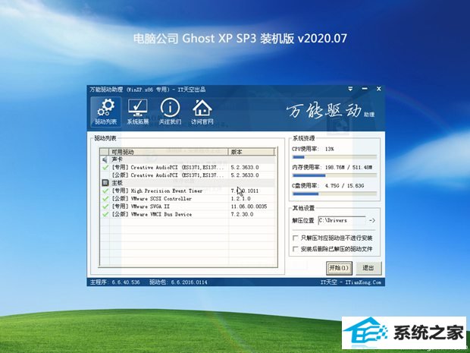This screenshot has height=353, width=470.
Task: Click version 11.06.00.0035 cell
Action: (249, 206)
